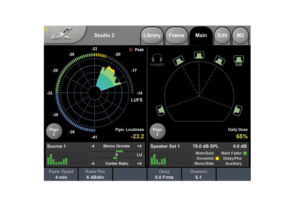Open Page 2 of speaker panel
This screenshot has height=209, width=292.
157,131
